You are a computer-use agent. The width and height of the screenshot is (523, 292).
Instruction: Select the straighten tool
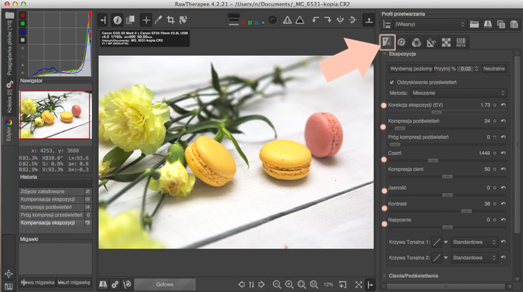tap(183, 20)
